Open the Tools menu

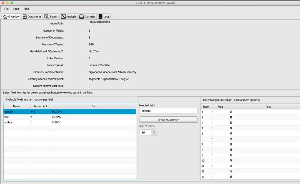(x=16, y=9)
